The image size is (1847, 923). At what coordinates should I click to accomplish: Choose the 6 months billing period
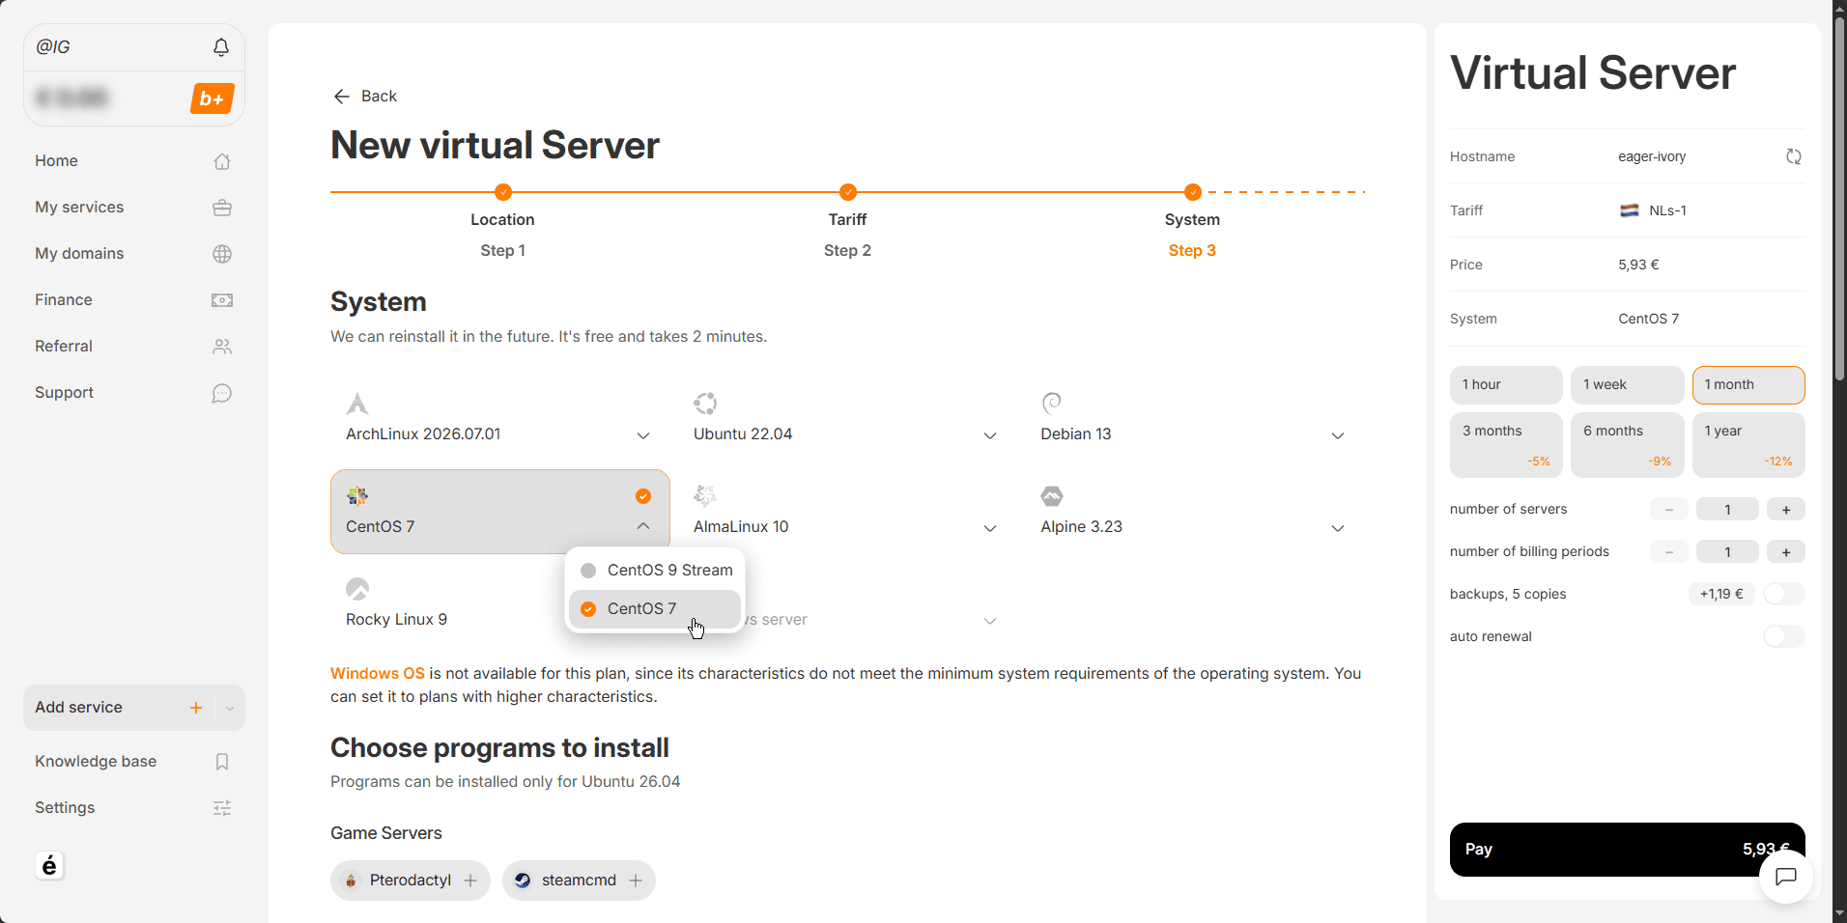tap(1627, 445)
